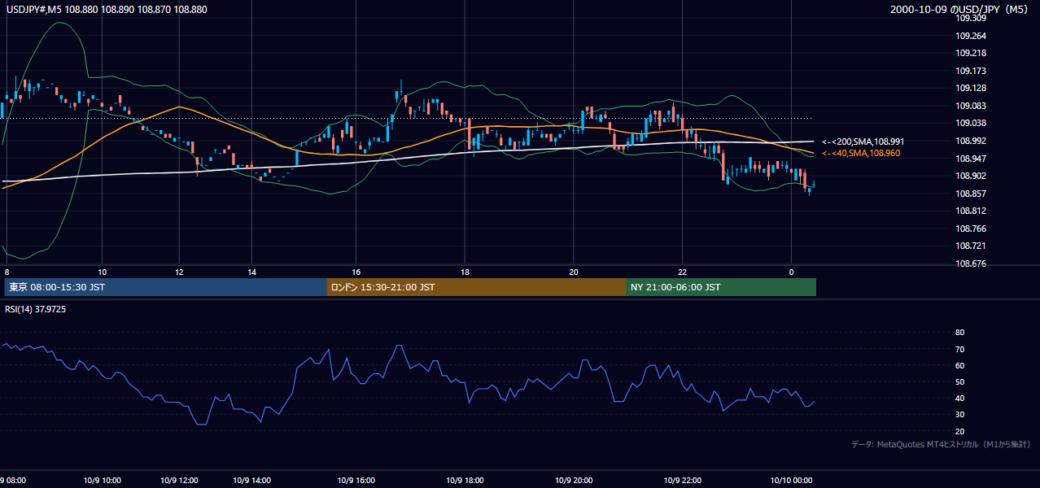Image resolution: width=1040 pixels, height=488 pixels.
Task: Click RSI scale value 70
Action: pyautogui.click(x=959, y=350)
